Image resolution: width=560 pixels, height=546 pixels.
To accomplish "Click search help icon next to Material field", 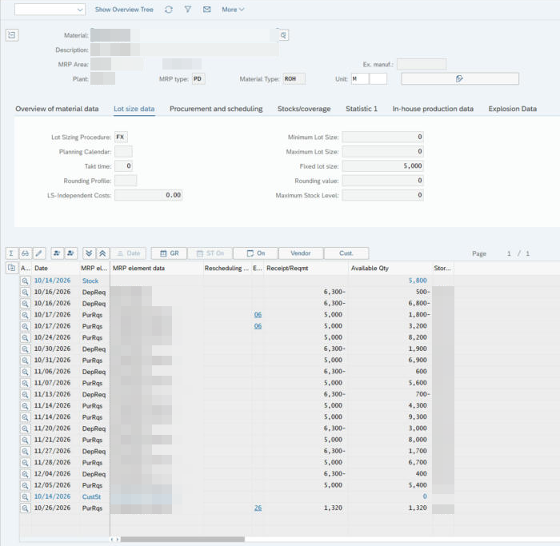I will [x=283, y=35].
